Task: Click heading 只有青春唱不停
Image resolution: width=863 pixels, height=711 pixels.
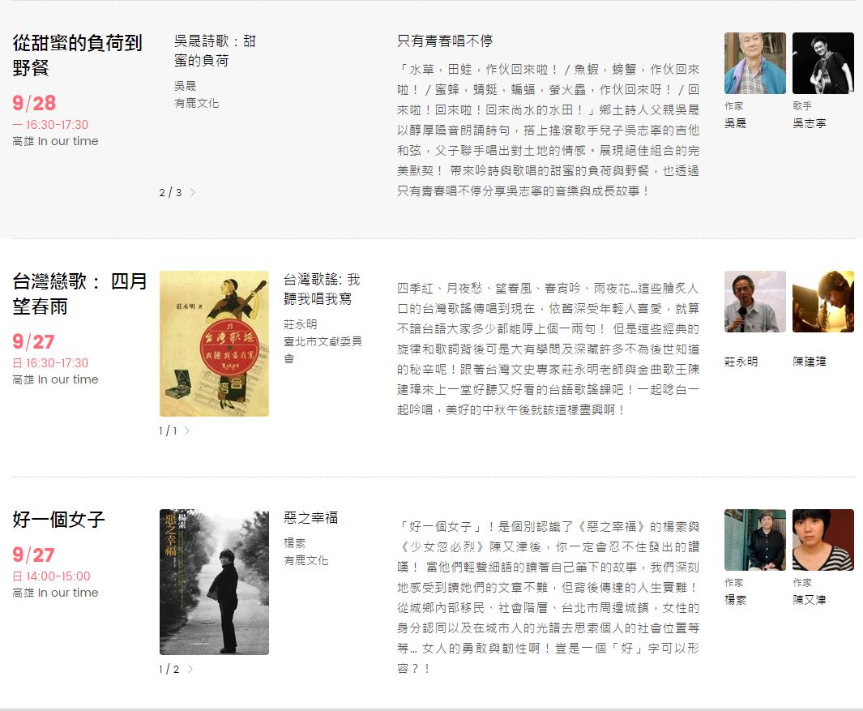Action: [x=445, y=41]
